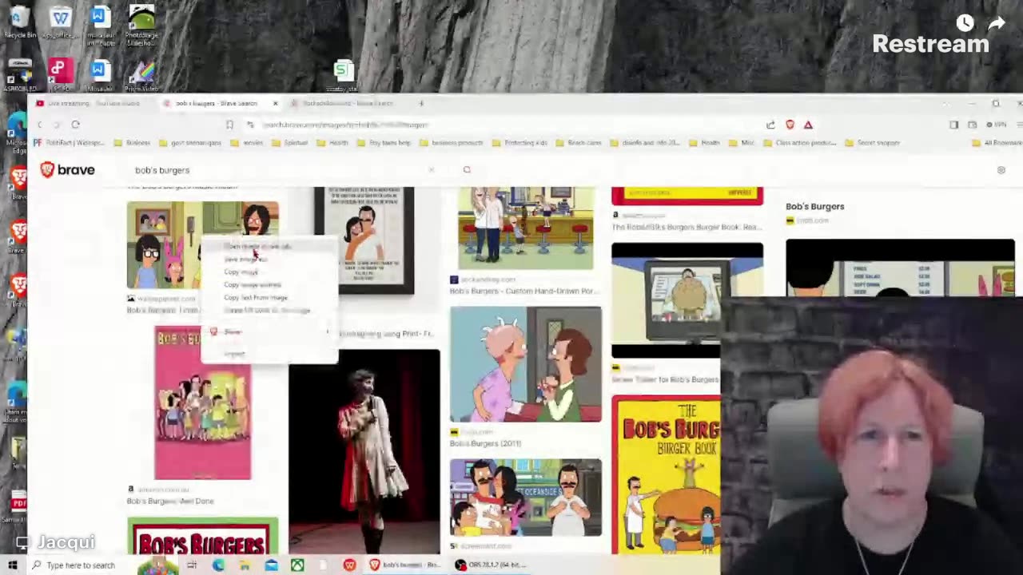The height and width of the screenshot is (575, 1023).
Task: Share this page using the share icon
Action: pyautogui.click(x=770, y=125)
